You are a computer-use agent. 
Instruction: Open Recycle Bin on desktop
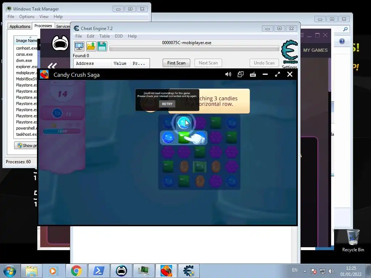click(x=353, y=241)
